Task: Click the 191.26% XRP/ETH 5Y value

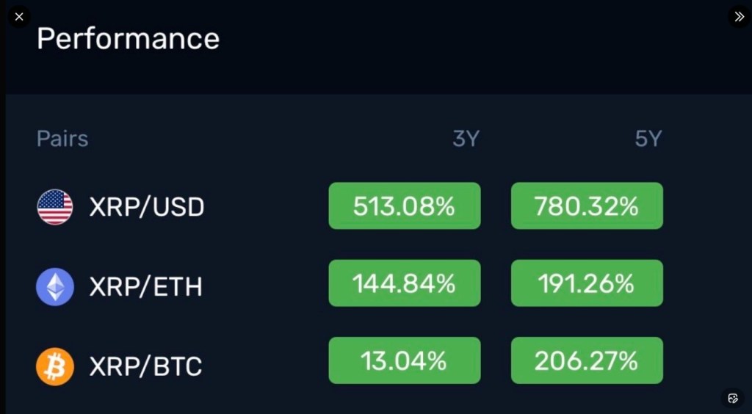Action: [x=587, y=283]
